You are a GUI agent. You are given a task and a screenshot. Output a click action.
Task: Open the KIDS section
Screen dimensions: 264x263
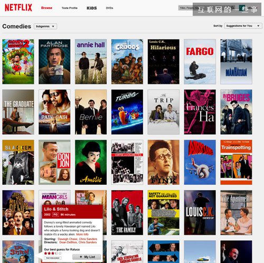[92, 8]
